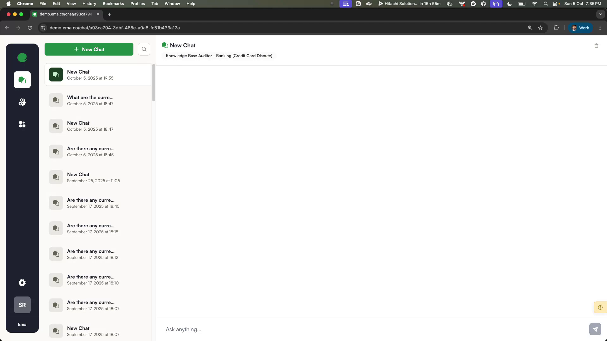
Task: Toggle Do Not Disturb via the moon icon
Action: point(509,4)
